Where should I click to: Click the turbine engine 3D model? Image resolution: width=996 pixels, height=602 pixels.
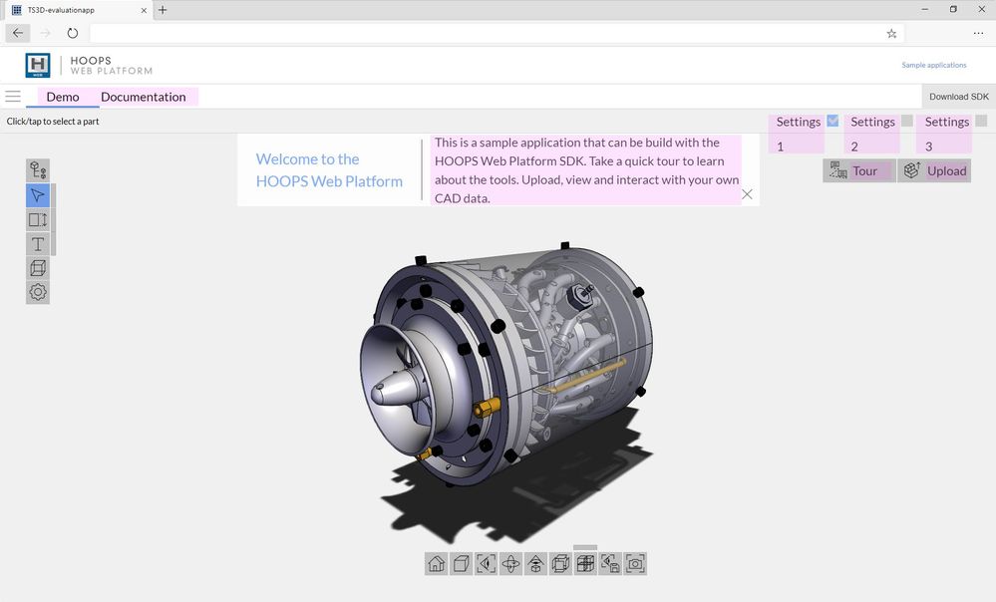(506, 365)
